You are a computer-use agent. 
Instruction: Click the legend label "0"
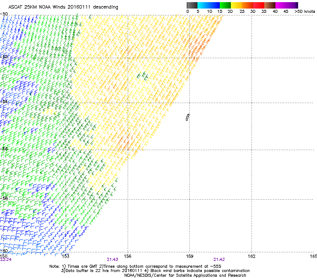click(188, 12)
